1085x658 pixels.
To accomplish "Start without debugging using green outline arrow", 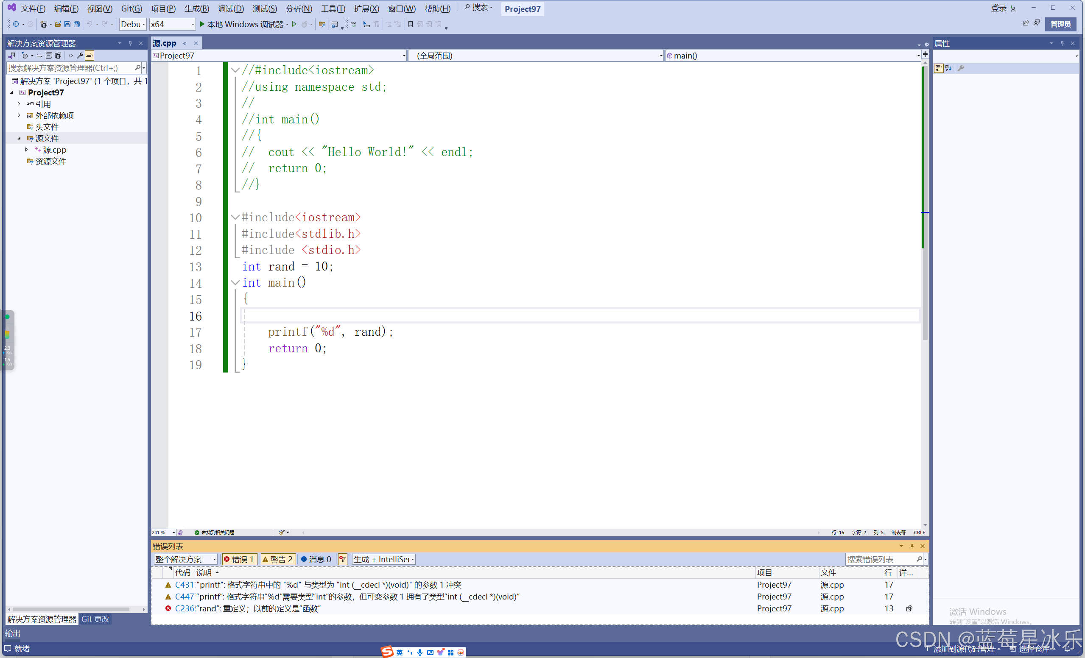I will point(294,24).
